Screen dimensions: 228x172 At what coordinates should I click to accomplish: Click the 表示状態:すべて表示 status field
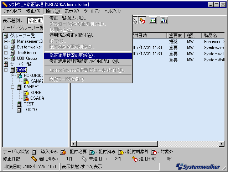[110, 166]
